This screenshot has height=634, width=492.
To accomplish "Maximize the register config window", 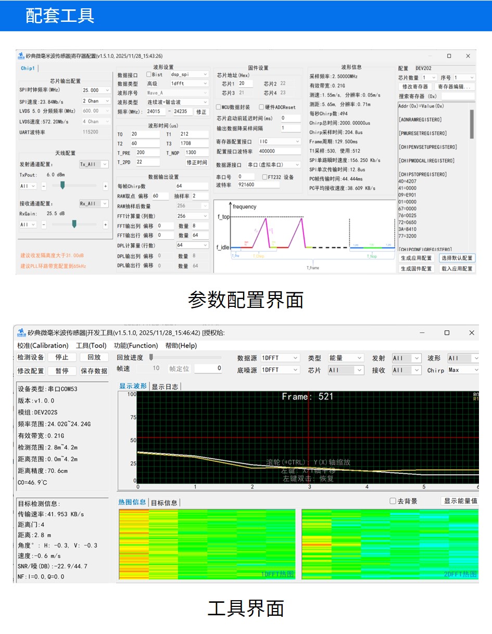I will tap(449, 56).
